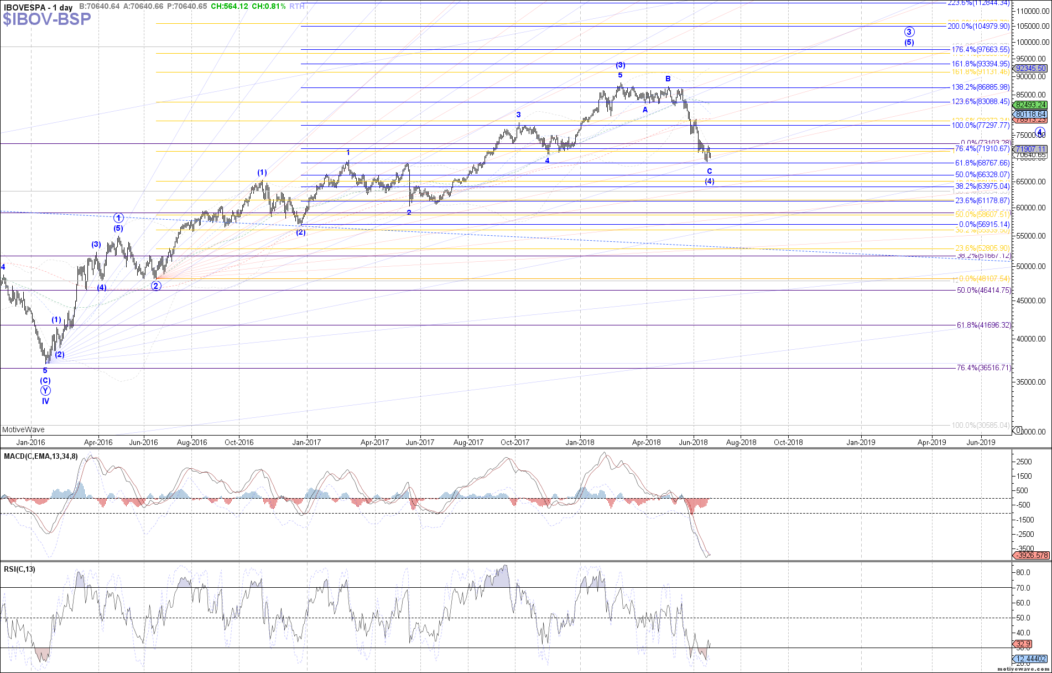Click the Oct-2018 date axis label
Screen dimensions: 1052x673
[788, 442]
